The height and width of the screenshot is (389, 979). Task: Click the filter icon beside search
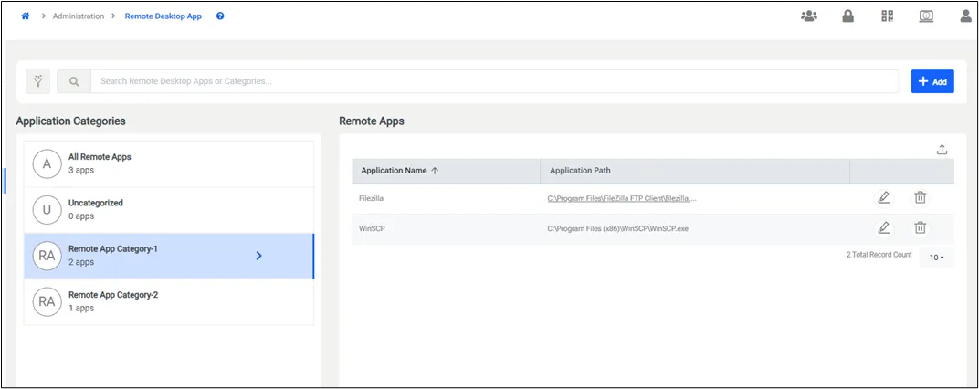coord(38,81)
